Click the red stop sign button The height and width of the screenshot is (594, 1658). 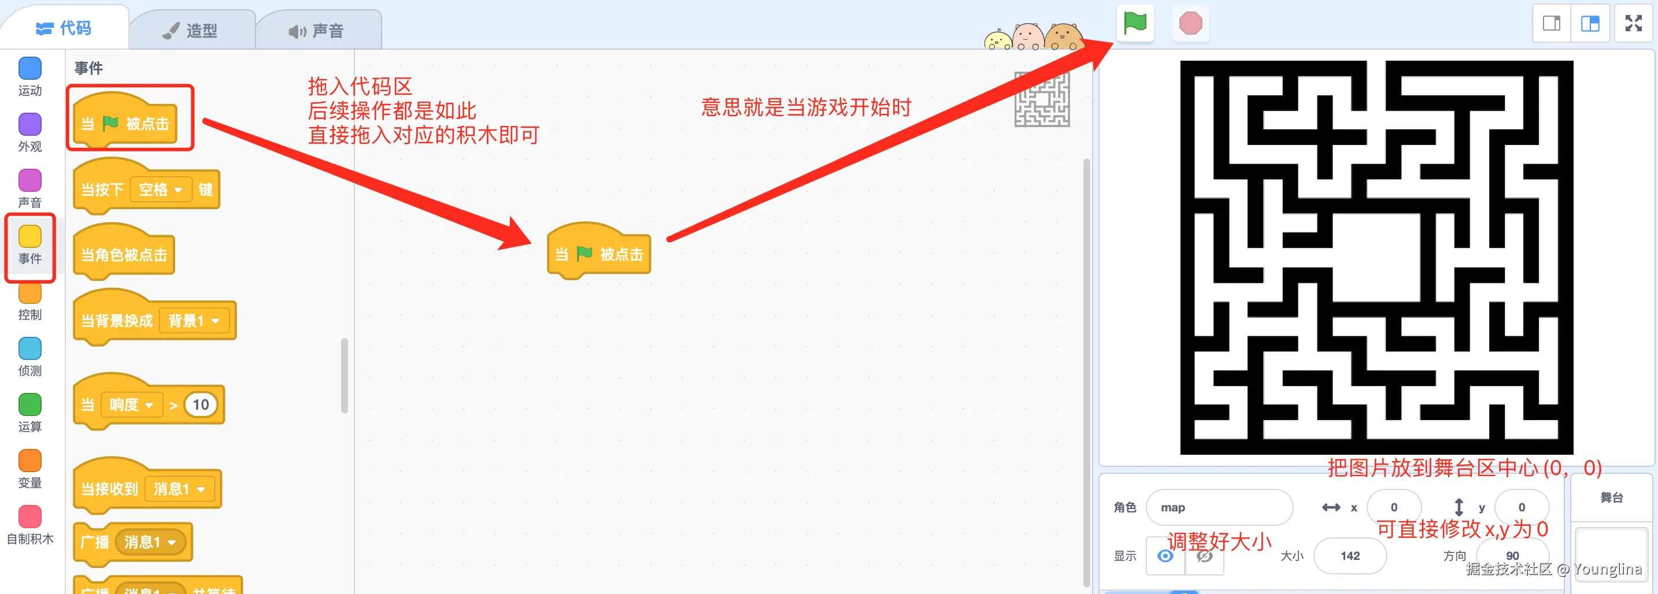click(x=1190, y=23)
